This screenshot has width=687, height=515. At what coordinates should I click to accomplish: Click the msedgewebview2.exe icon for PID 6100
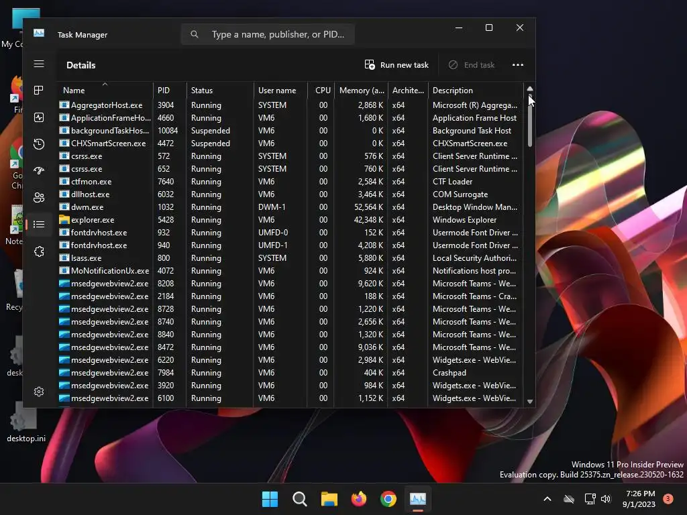pyautogui.click(x=64, y=398)
